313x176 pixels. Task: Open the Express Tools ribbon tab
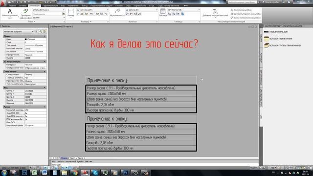[140, 6]
